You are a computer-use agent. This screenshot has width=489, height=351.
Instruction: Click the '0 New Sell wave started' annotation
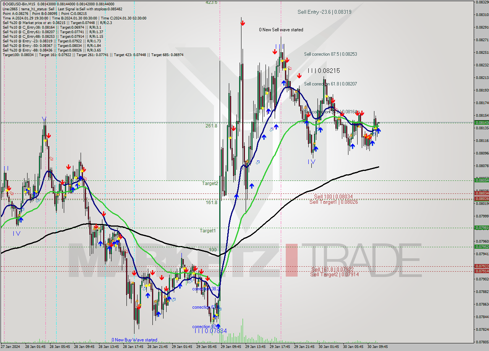pos(281,30)
